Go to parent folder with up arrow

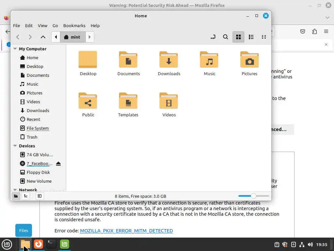(x=43, y=37)
